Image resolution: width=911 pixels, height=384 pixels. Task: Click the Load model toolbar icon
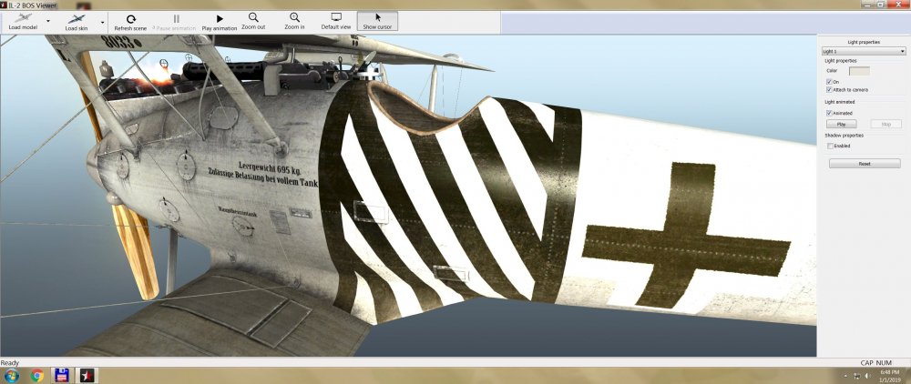coord(24,22)
